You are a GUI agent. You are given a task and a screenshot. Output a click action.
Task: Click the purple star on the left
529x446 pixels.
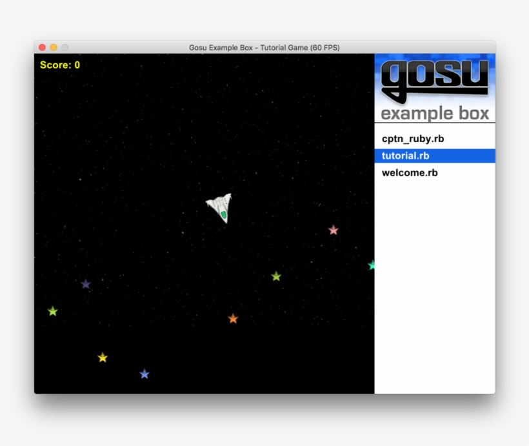coord(86,283)
